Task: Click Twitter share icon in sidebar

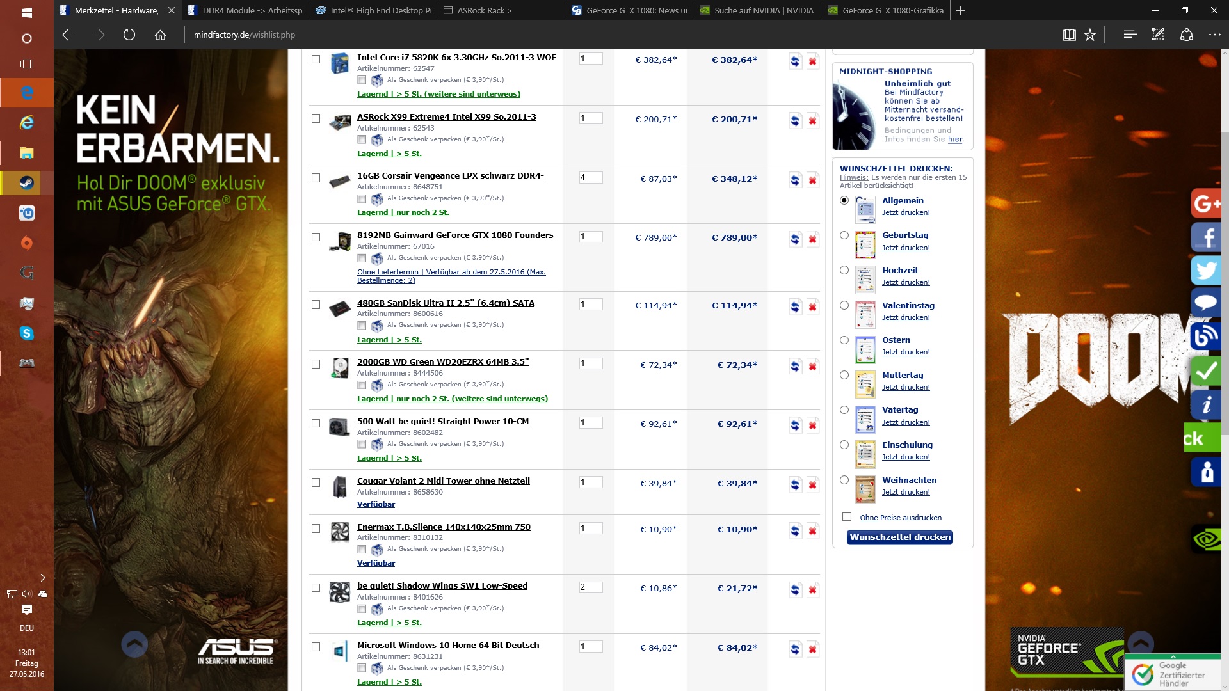Action: point(1207,270)
